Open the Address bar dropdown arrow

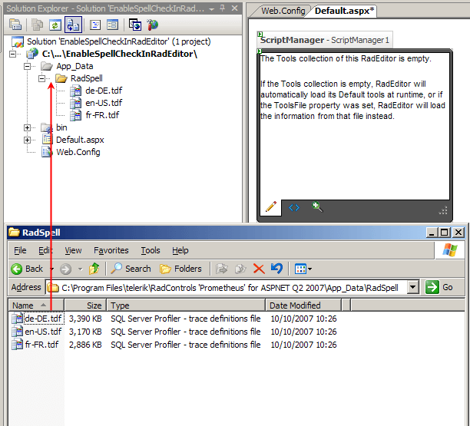click(x=413, y=287)
